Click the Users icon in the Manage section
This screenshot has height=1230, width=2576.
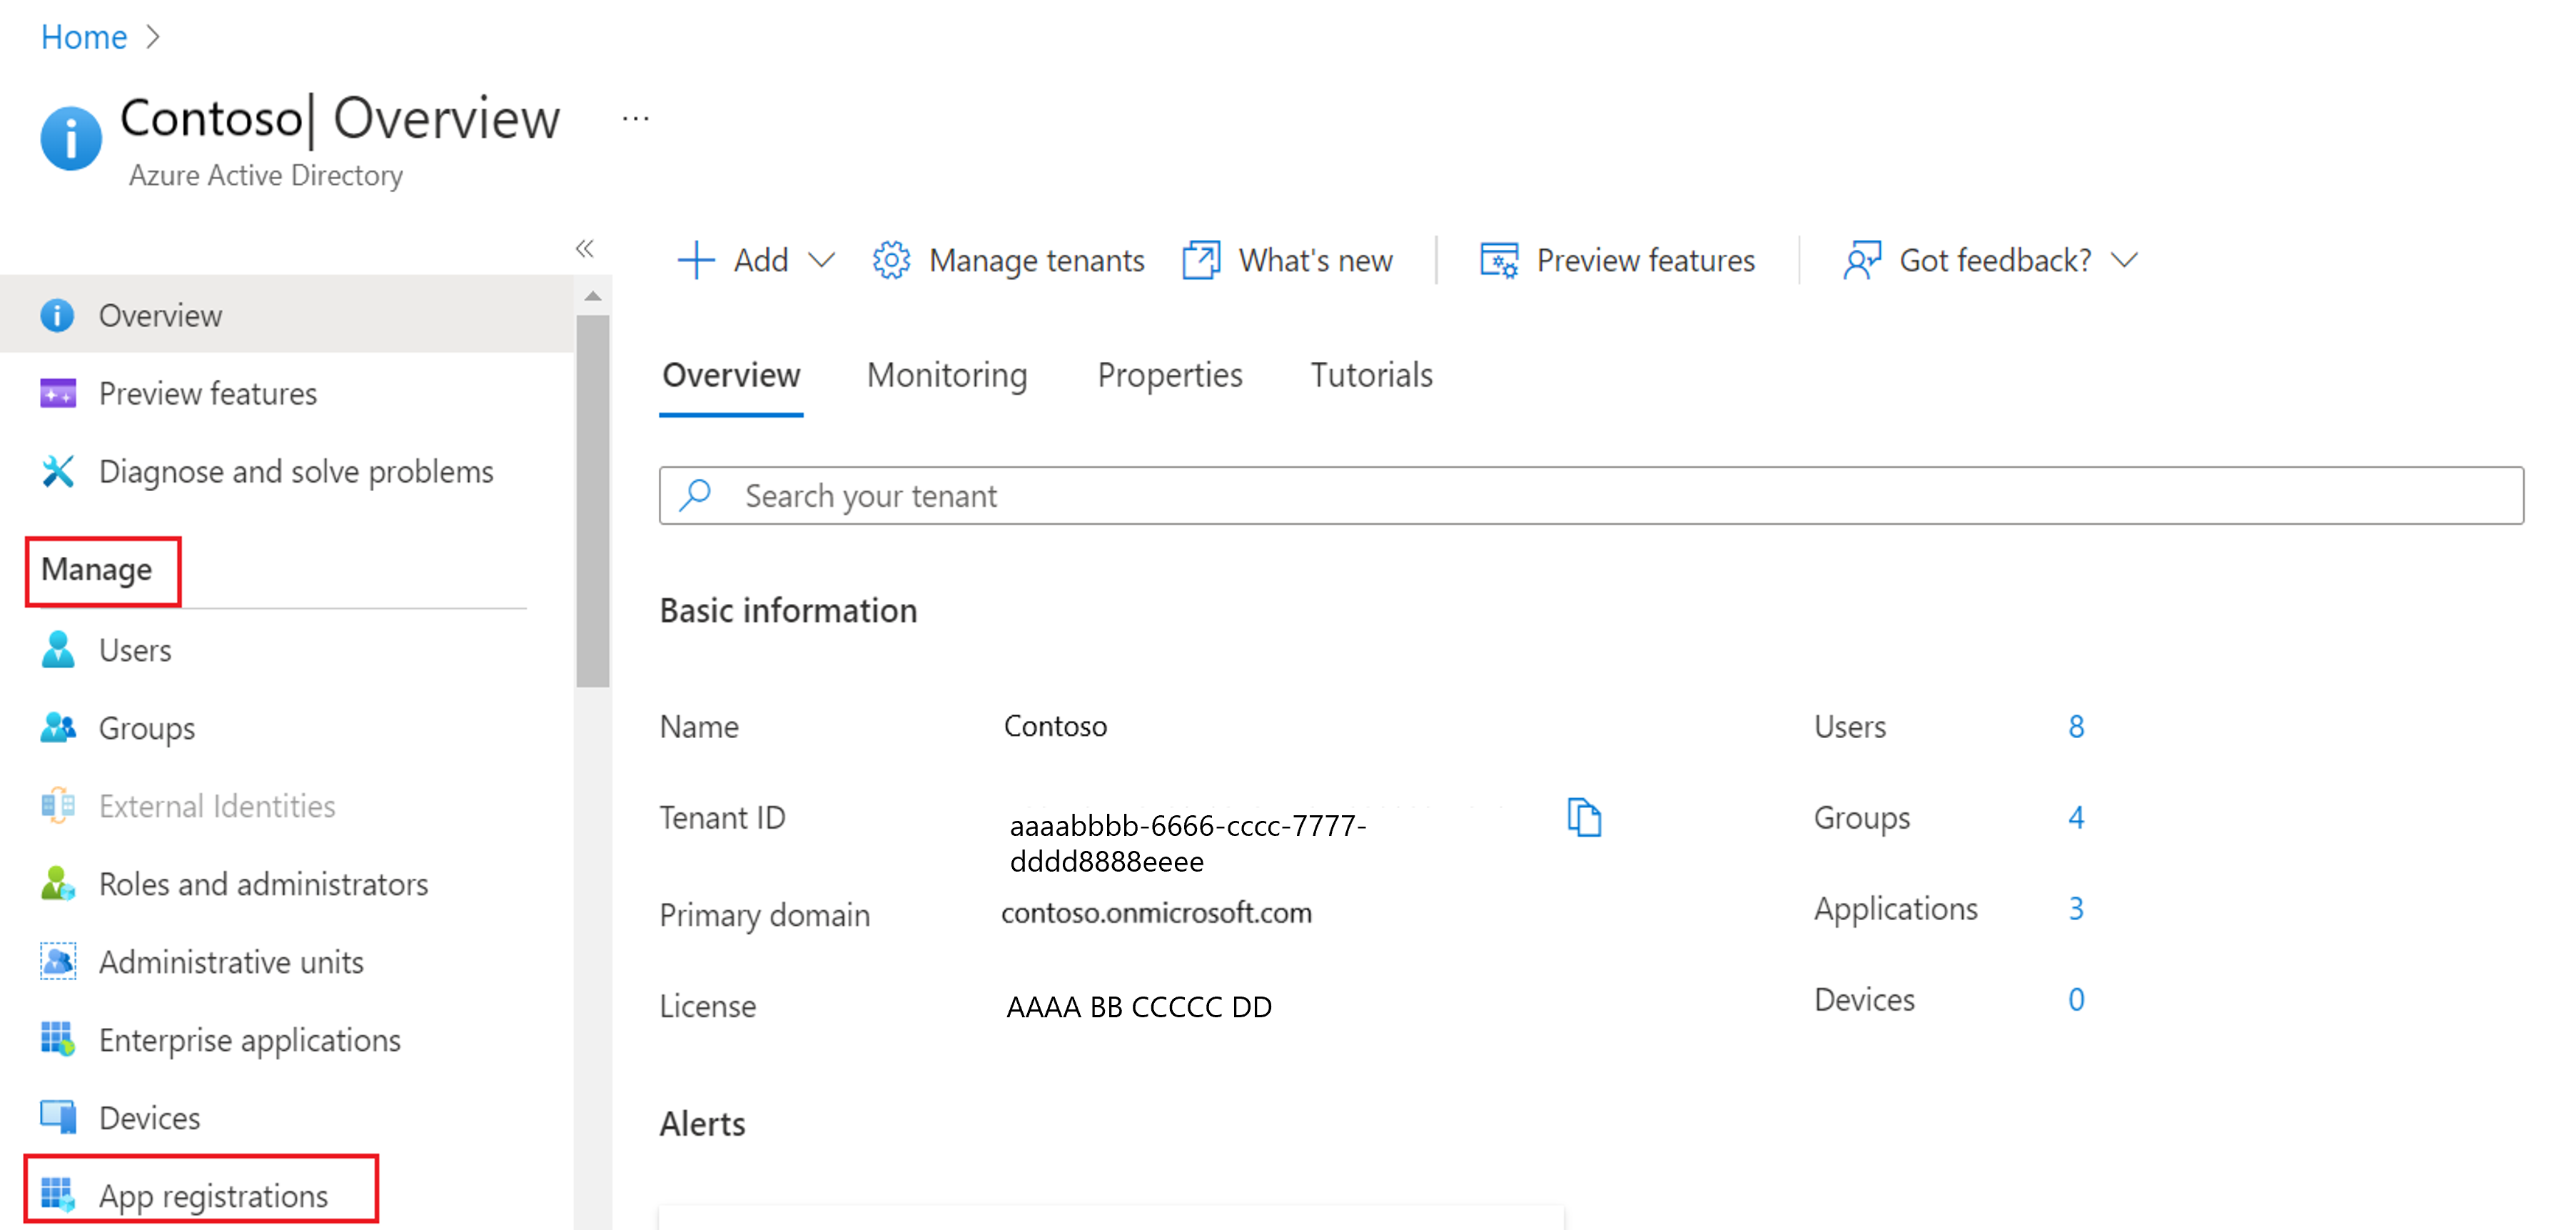click(x=57, y=649)
